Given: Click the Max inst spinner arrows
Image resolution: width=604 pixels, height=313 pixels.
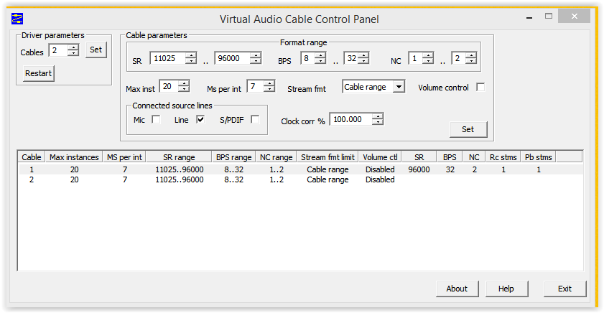Looking at the screenshot, I should coord(184,86).
